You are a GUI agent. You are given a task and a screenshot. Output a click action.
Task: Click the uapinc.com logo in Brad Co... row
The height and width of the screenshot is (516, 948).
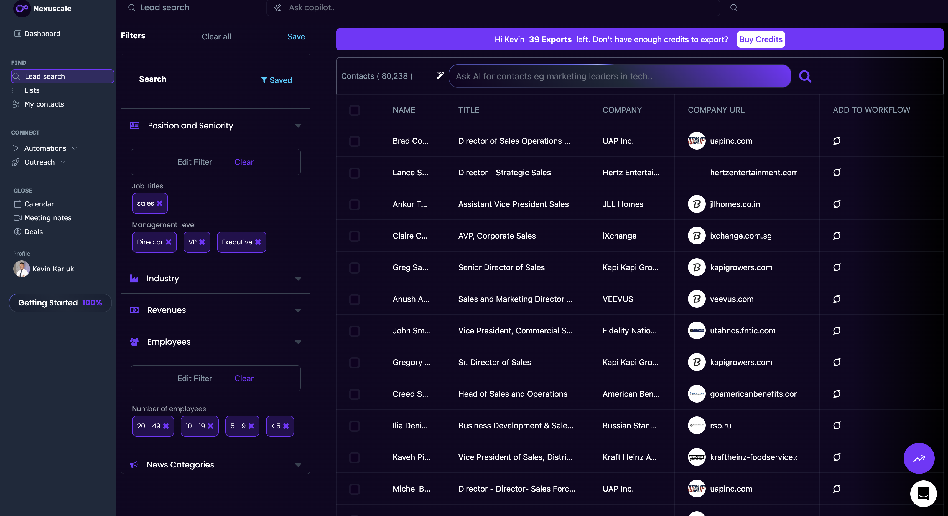tap(696, 141)
